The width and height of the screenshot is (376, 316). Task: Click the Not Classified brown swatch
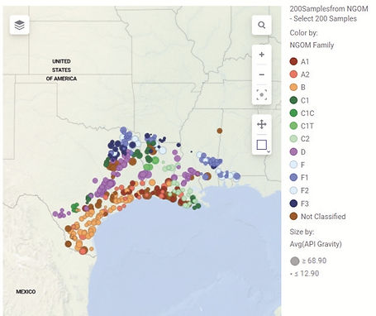294,217
